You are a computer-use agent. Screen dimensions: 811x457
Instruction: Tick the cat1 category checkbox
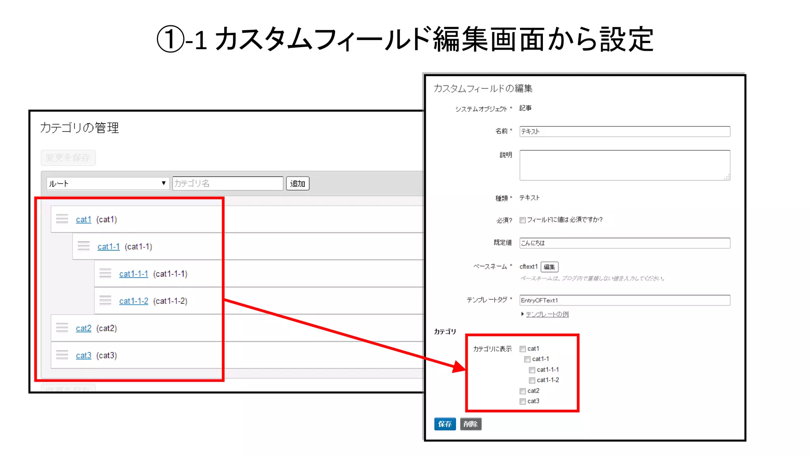point(523,349)
